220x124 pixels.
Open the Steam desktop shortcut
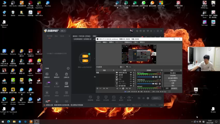[39, 100]
